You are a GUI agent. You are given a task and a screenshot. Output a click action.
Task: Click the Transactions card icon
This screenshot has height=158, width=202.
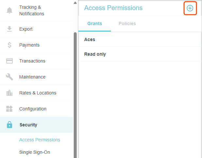pos(9,61)
